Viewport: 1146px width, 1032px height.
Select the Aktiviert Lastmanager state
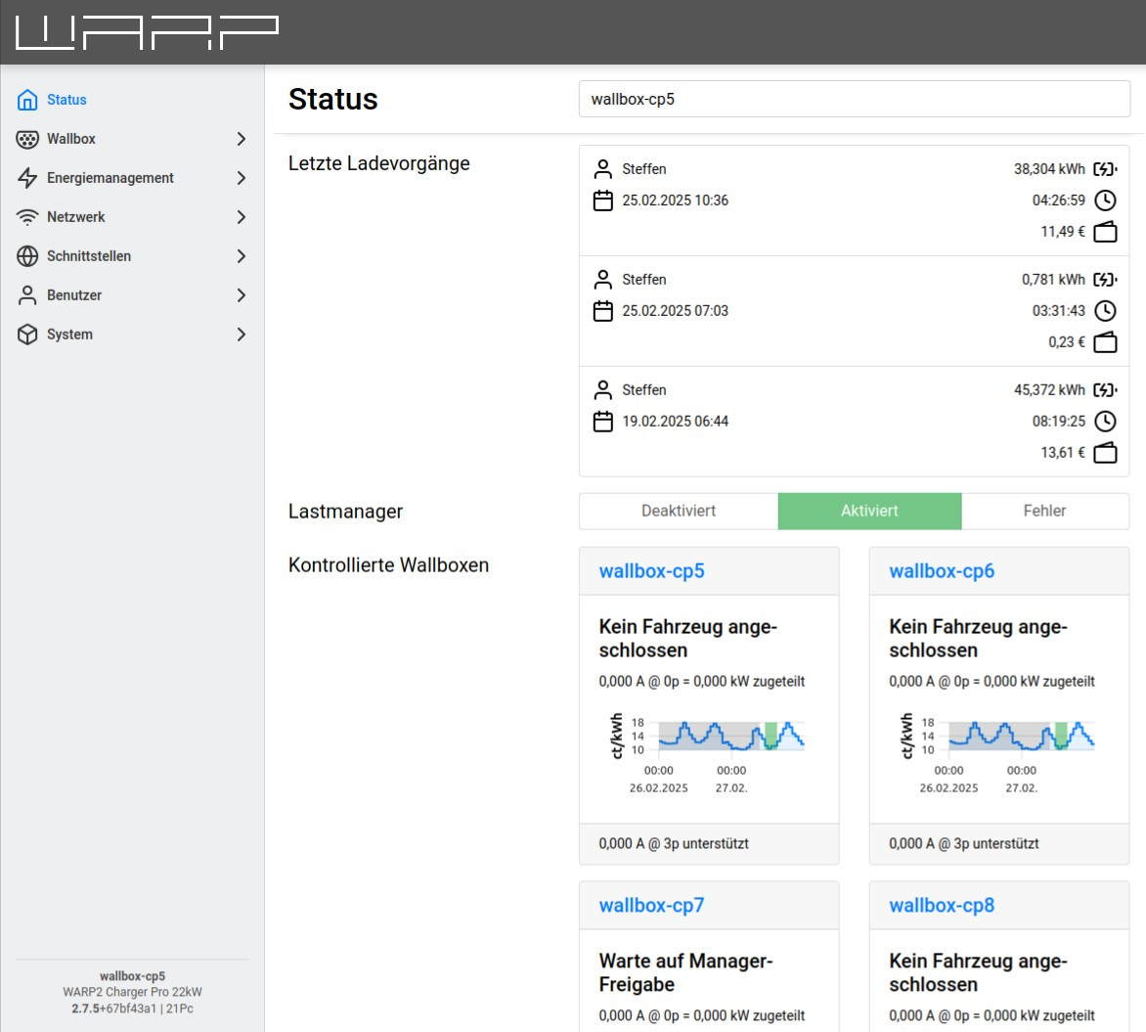pos(869,511)
